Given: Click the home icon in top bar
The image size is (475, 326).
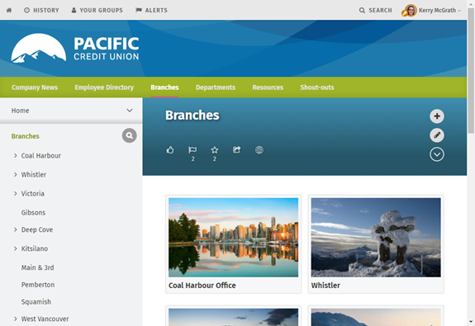Looking at the screenshot, I should pyautogui.click(x=9, y=10).
